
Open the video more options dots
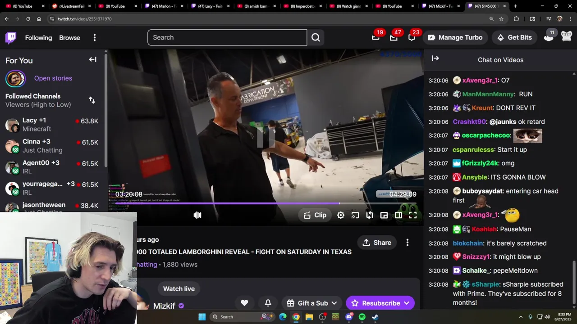point(408,243)
